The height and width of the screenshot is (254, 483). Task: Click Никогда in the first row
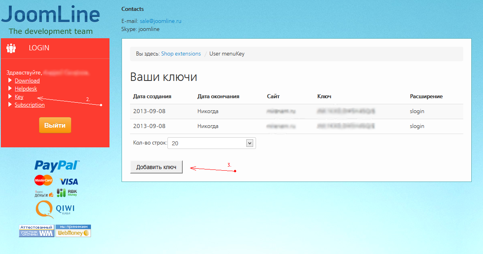(x=208, y=111)
